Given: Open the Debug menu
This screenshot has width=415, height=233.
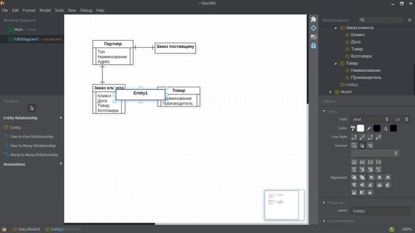Looking at the screenshot, I should coord(86,10).
